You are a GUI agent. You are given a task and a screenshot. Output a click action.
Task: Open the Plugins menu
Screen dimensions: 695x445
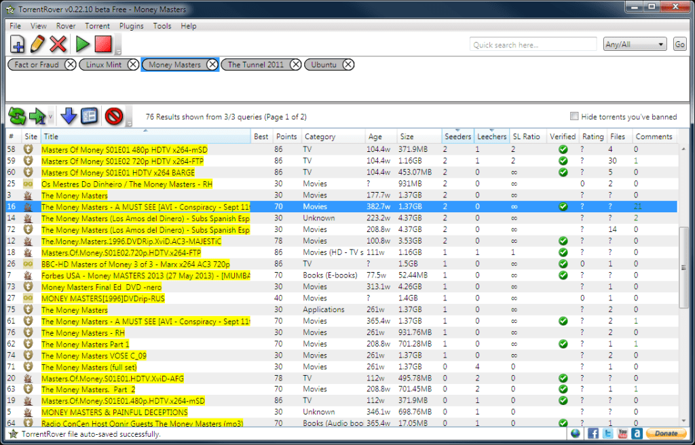tap(131, 26)
